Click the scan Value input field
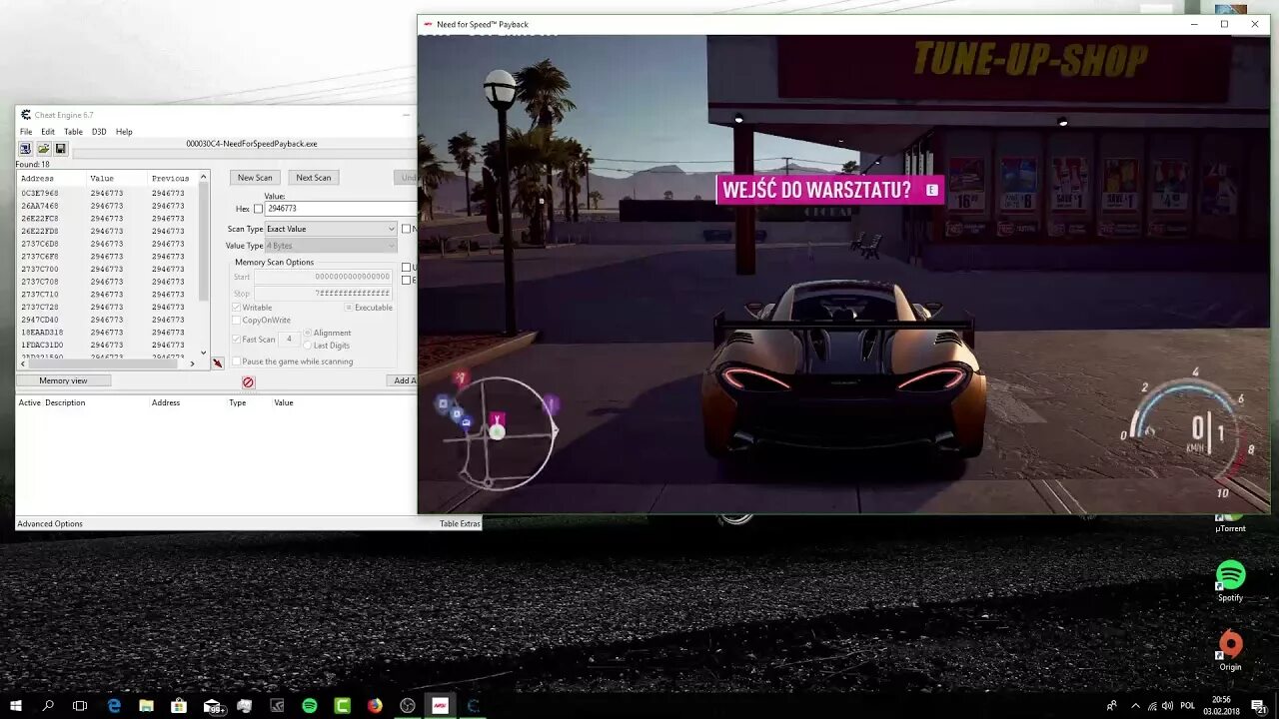The image size is (1279, 719). (341, 209)
